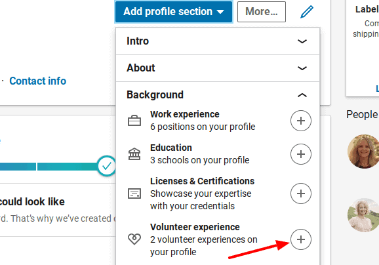The image size is (379, 265).
Task: Add a new Education entry
Action: click(301, 154)
